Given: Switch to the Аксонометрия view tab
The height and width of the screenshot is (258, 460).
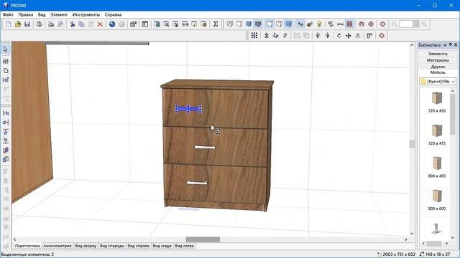Looking at the screenshot, I should pyautogui.click(x=57, y=246).
